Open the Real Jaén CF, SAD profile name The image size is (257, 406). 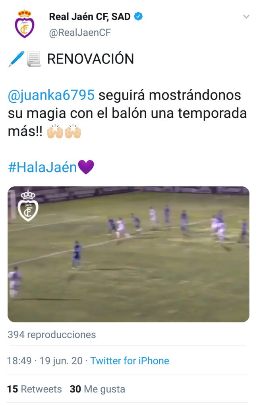coord(90,17)
